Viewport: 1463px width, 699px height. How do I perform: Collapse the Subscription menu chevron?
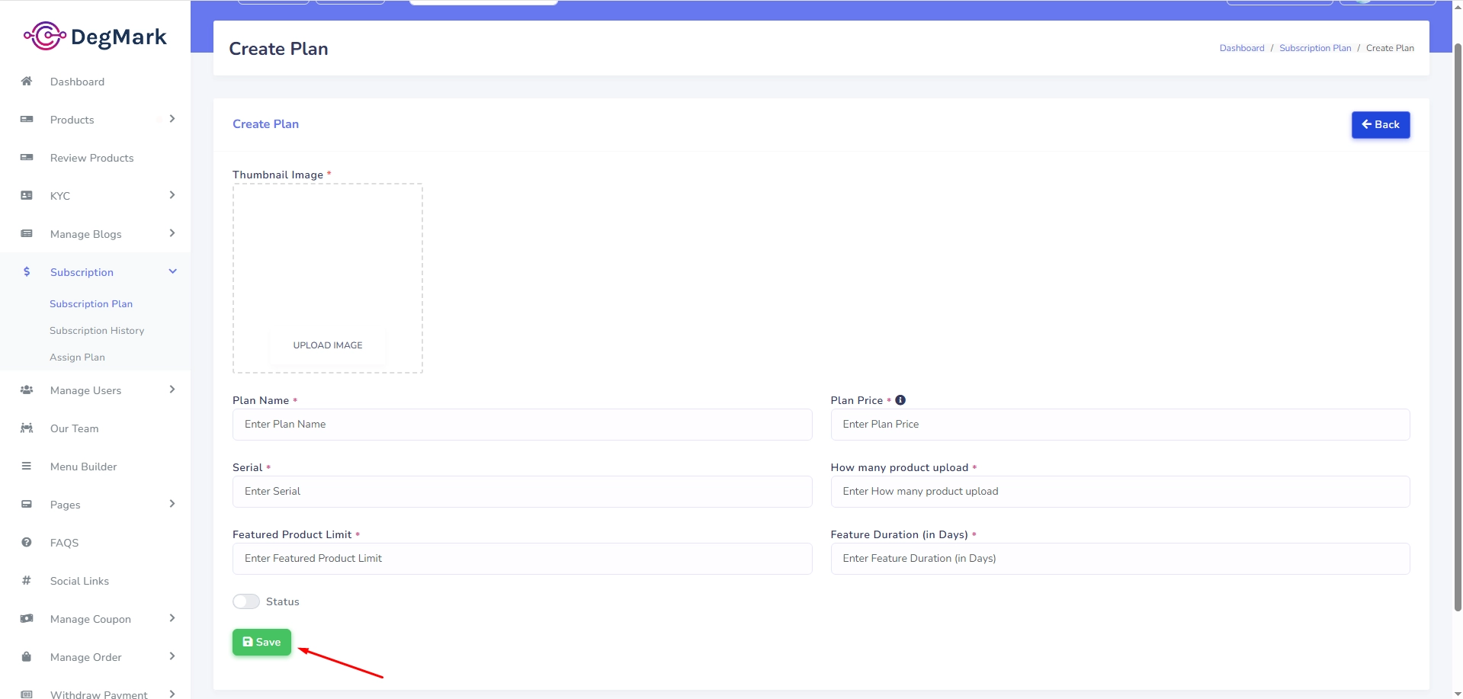coord(173,271)
